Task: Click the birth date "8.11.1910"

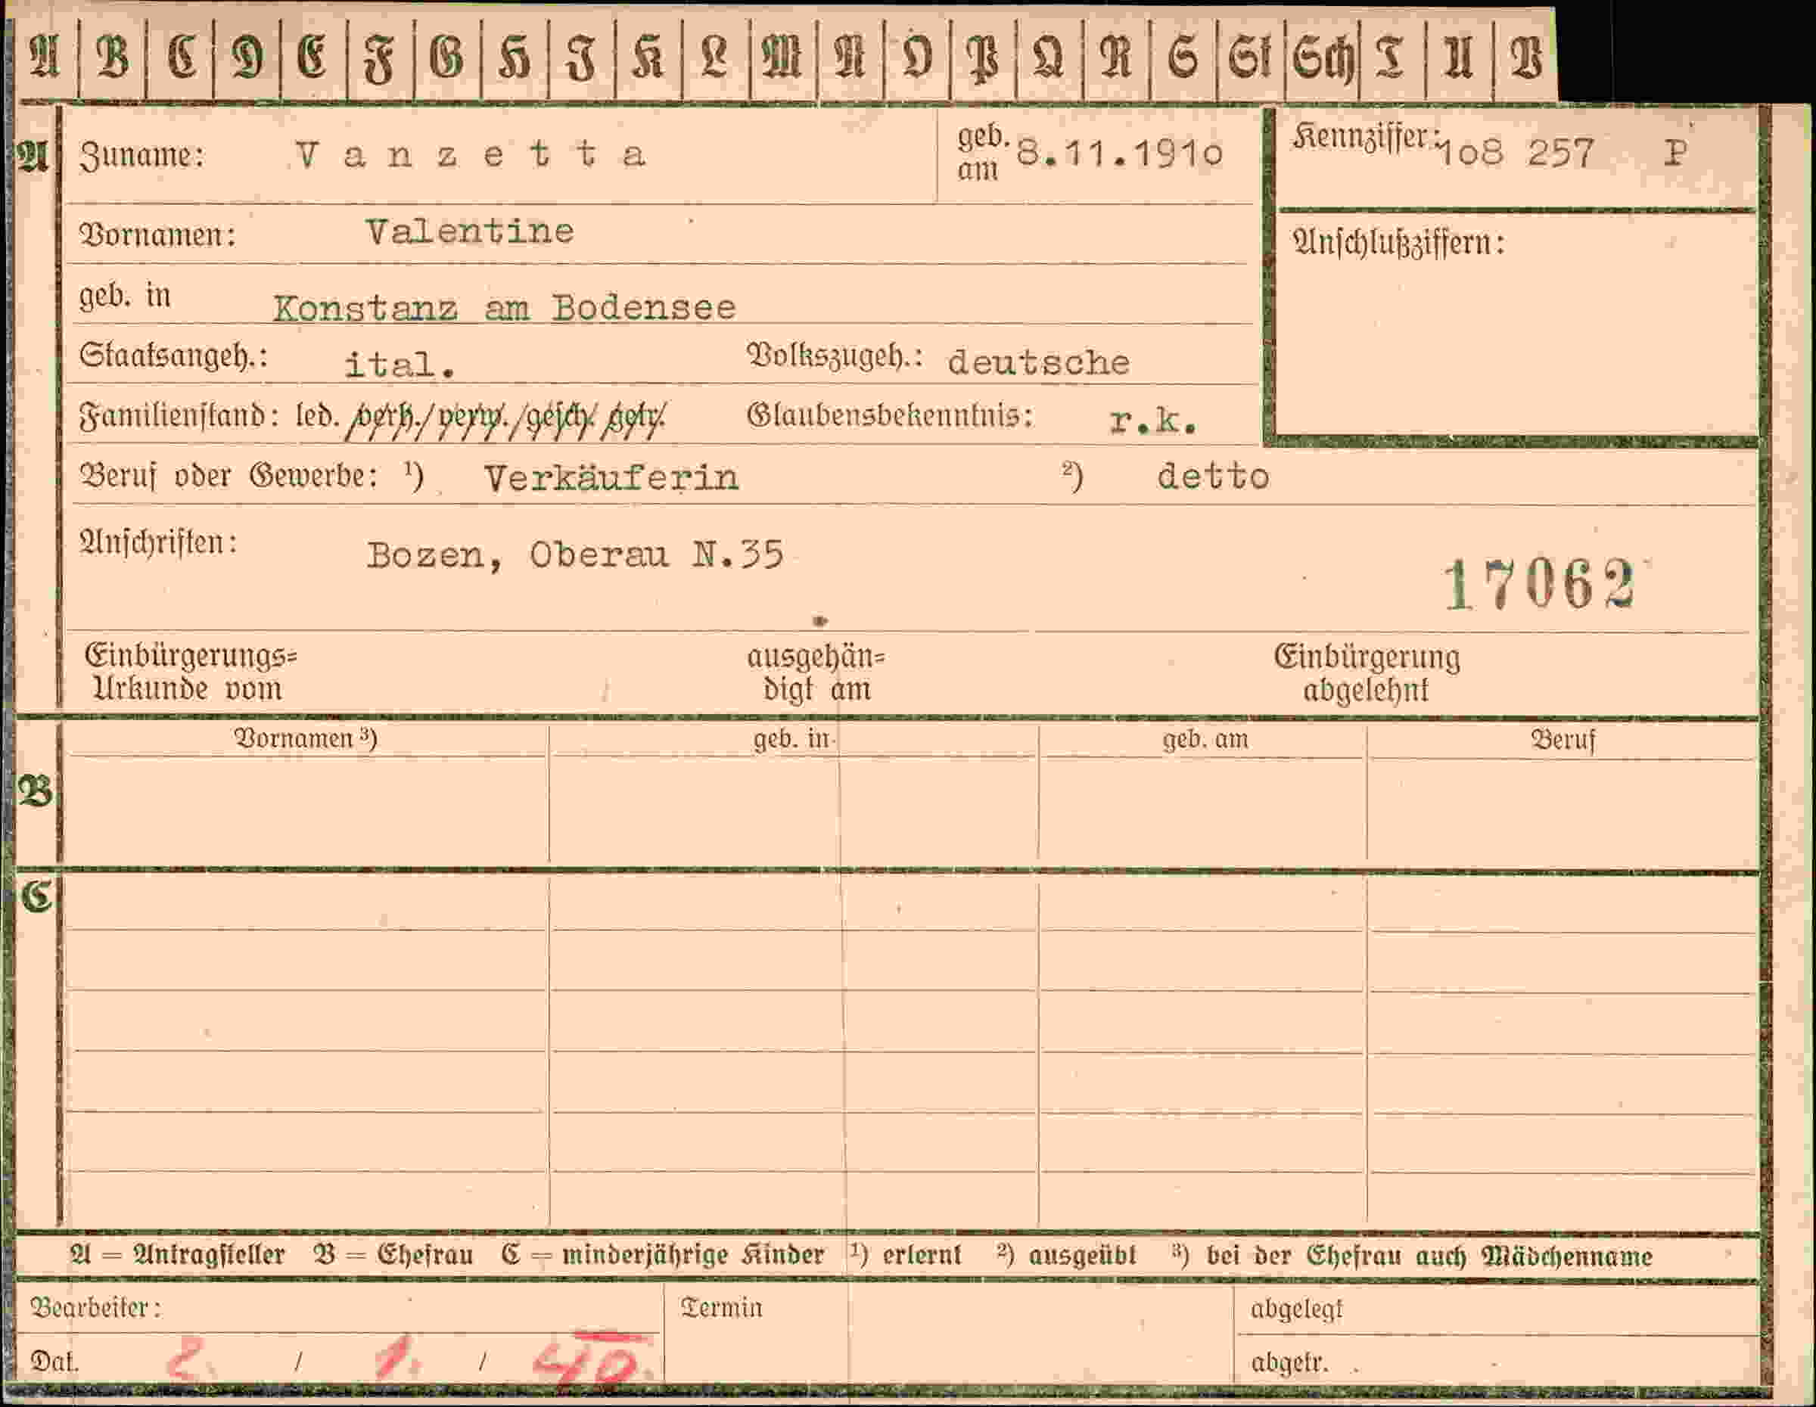Action: 1119,154
